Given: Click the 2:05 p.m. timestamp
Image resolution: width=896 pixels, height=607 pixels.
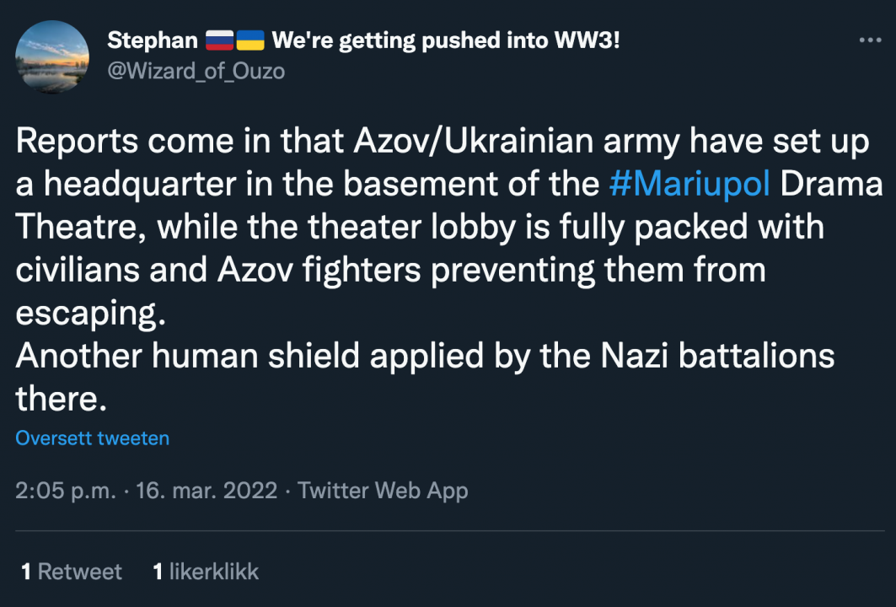Looking at the screenshot, I should (65, 491).
